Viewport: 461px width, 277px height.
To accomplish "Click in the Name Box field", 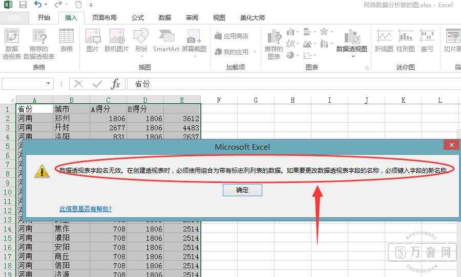I will (24, 84).
